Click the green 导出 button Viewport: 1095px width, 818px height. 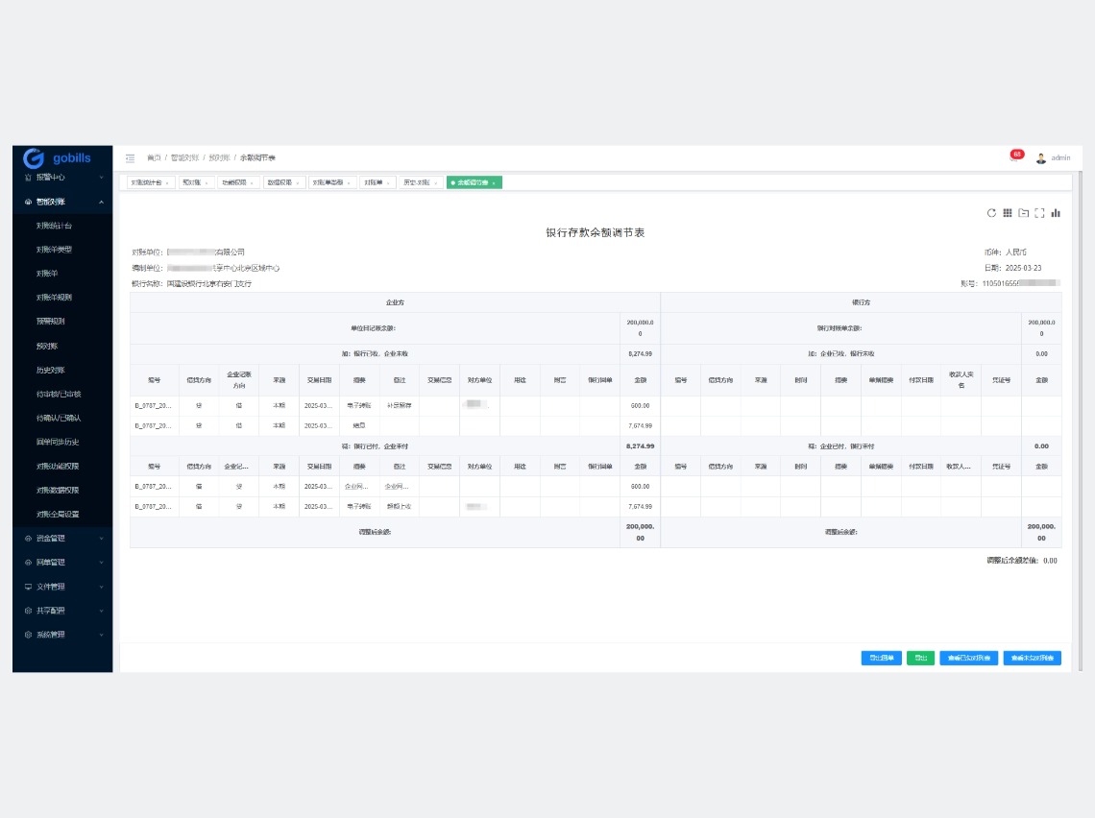point(920,659)
